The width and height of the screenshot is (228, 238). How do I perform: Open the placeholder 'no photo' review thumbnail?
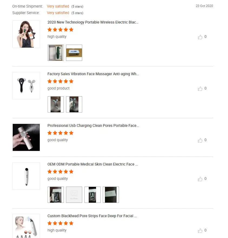[x=74, y=195]
